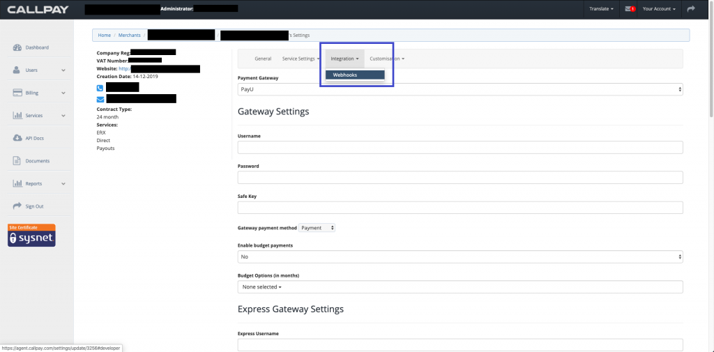Expand the Reports sidebar chevron
The width and height of the screenshot is (714, 352).
[x=63, y=184]
